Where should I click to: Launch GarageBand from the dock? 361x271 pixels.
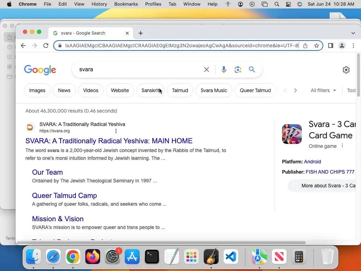(x=211, y=257)
